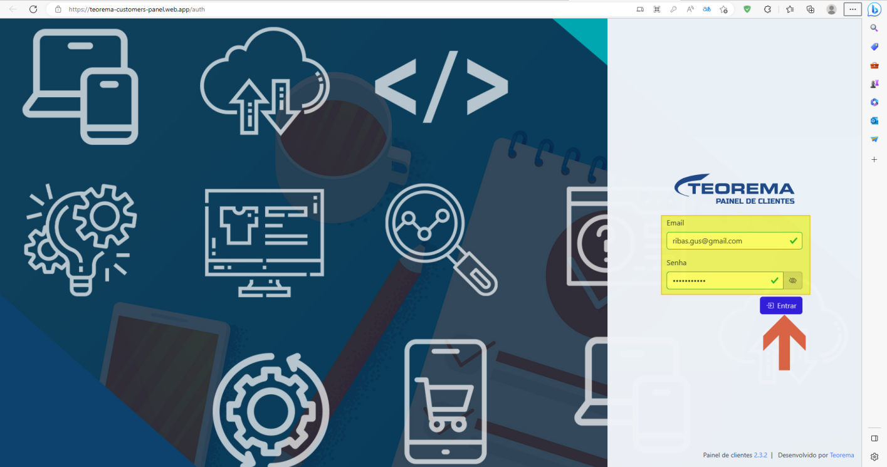887x467 pixels.
Task: Focus the Email input field
Action: point(734,241)
